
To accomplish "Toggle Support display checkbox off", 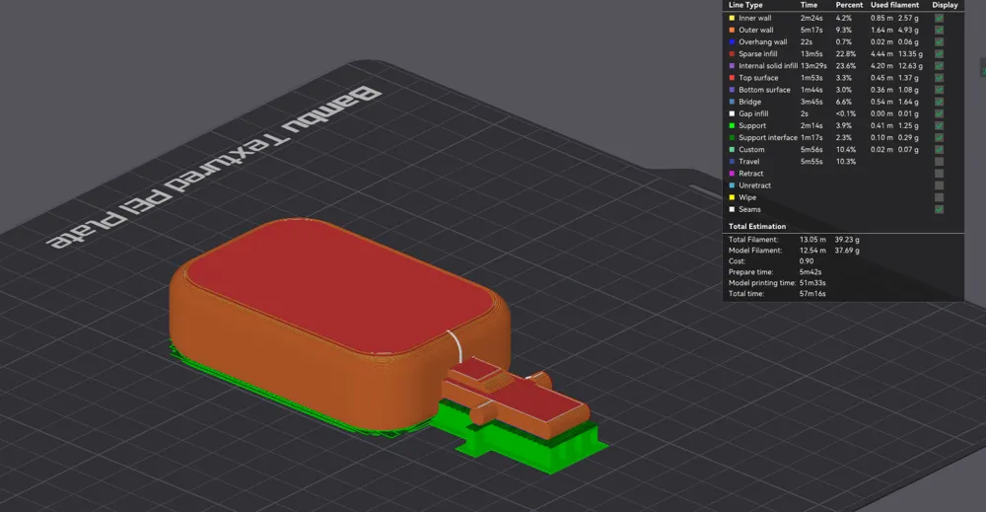I will coord(939,126).
